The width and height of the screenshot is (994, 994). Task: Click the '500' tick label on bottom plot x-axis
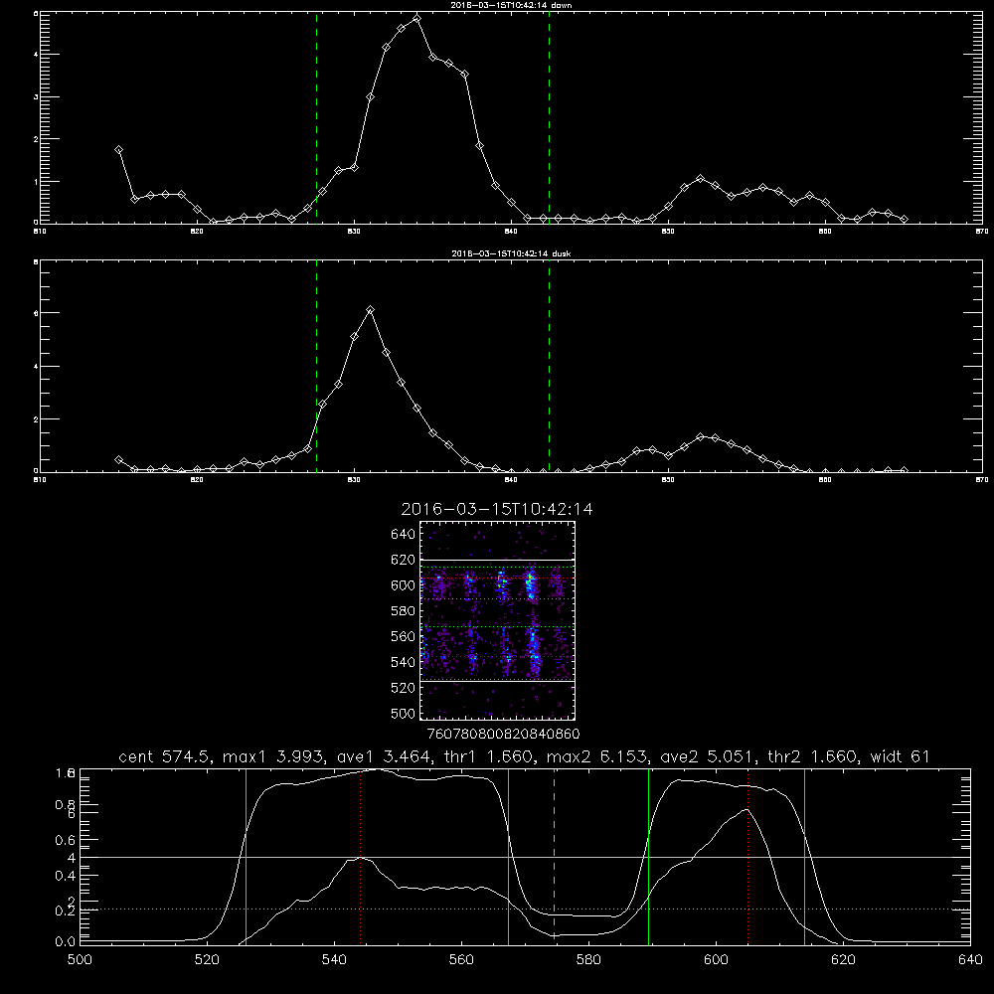80,960
